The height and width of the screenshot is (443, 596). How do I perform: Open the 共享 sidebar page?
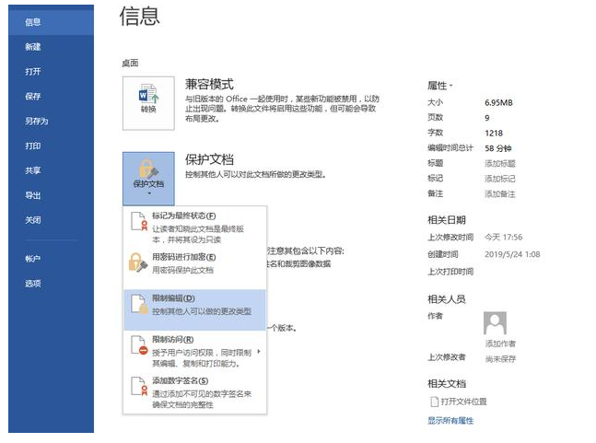[51, 170]
